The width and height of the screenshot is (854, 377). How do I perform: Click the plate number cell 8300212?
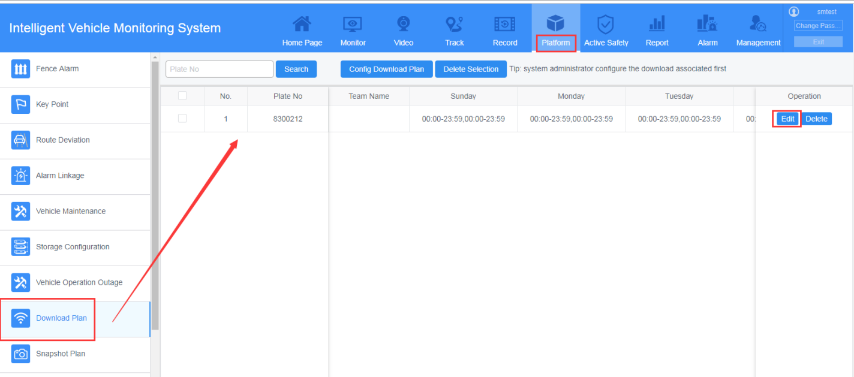click(x=288, y=119)
